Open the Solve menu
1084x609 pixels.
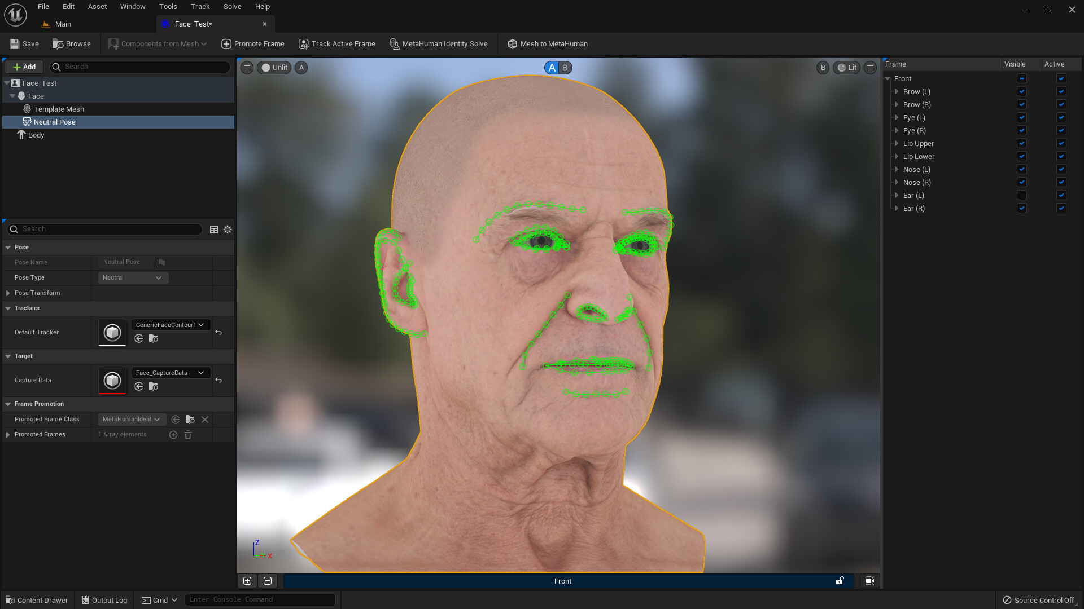[x=232, y=6]
